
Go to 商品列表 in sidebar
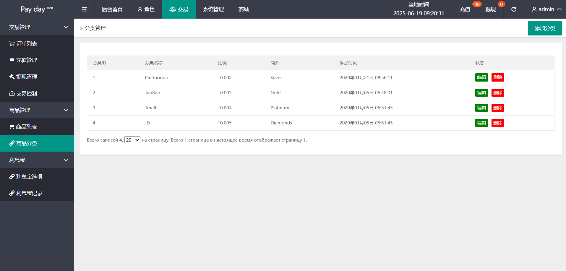pyautogui.click(x=37, y=127)
